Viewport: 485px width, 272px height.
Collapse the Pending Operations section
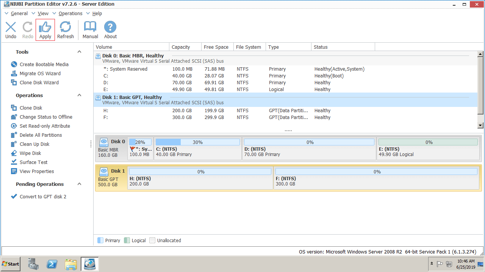click(79, 184)
